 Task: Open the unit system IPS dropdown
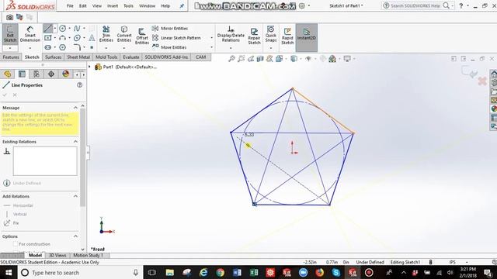[467, 262]
